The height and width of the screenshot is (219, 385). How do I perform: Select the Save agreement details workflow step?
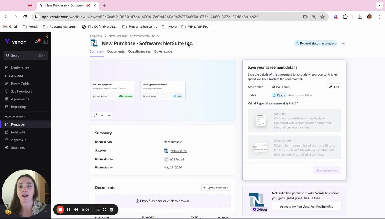pos(163,90)
